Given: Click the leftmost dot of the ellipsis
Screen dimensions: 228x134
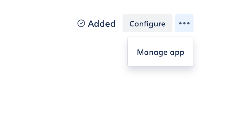Looking at the screenshot, I should click(180, 23).
